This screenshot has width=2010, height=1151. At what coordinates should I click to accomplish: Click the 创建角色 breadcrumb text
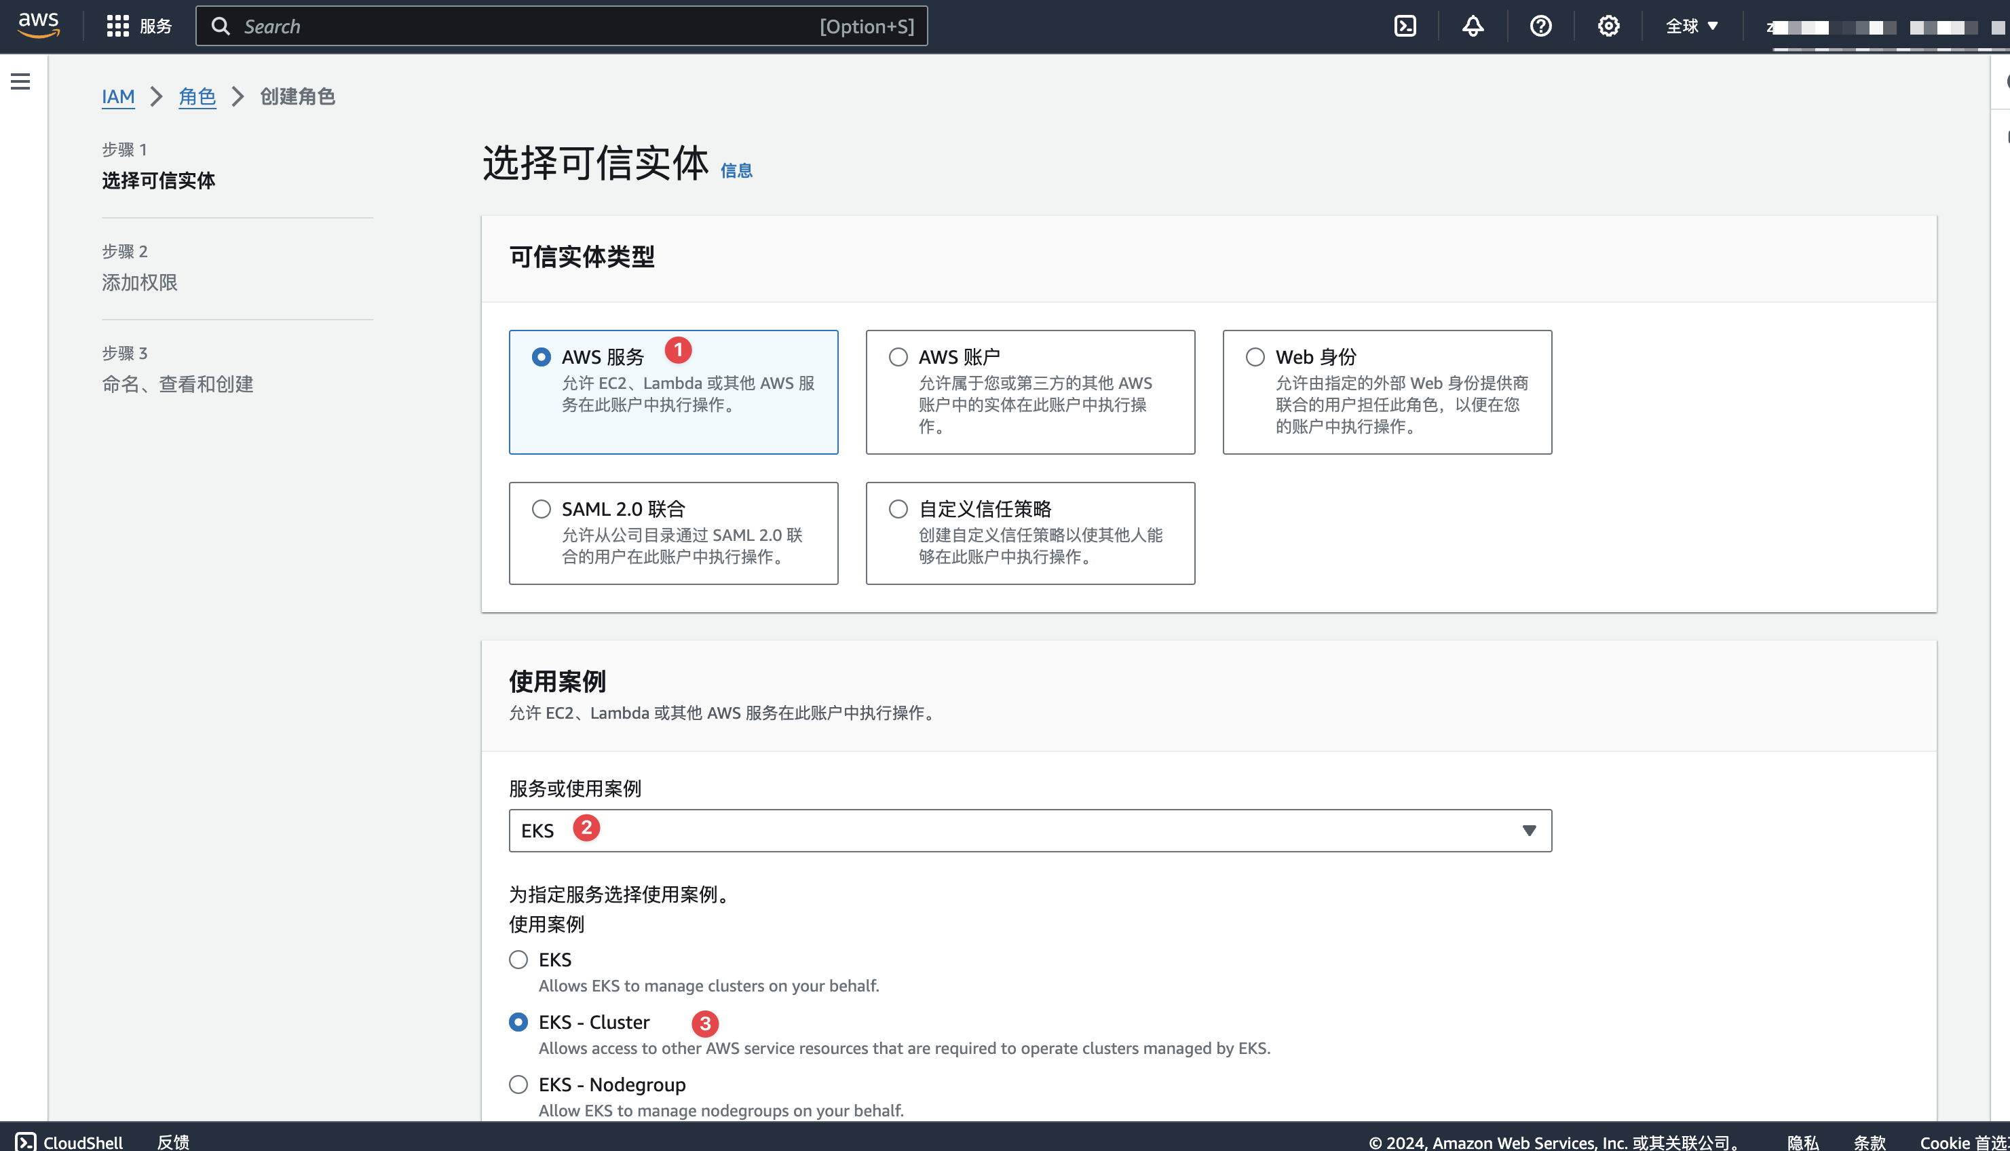point(297,96)
